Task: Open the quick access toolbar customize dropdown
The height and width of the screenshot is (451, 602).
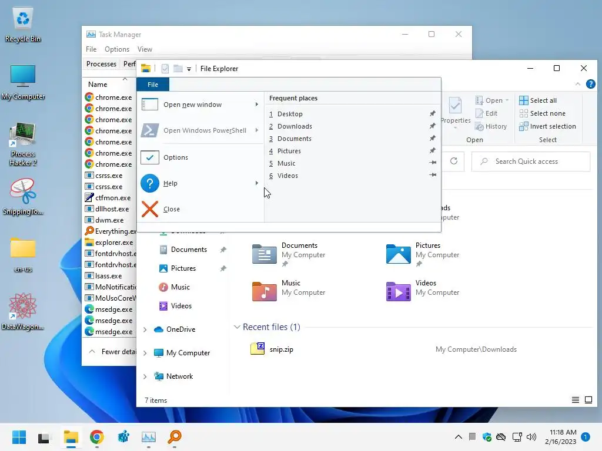Action: (189, 69)
